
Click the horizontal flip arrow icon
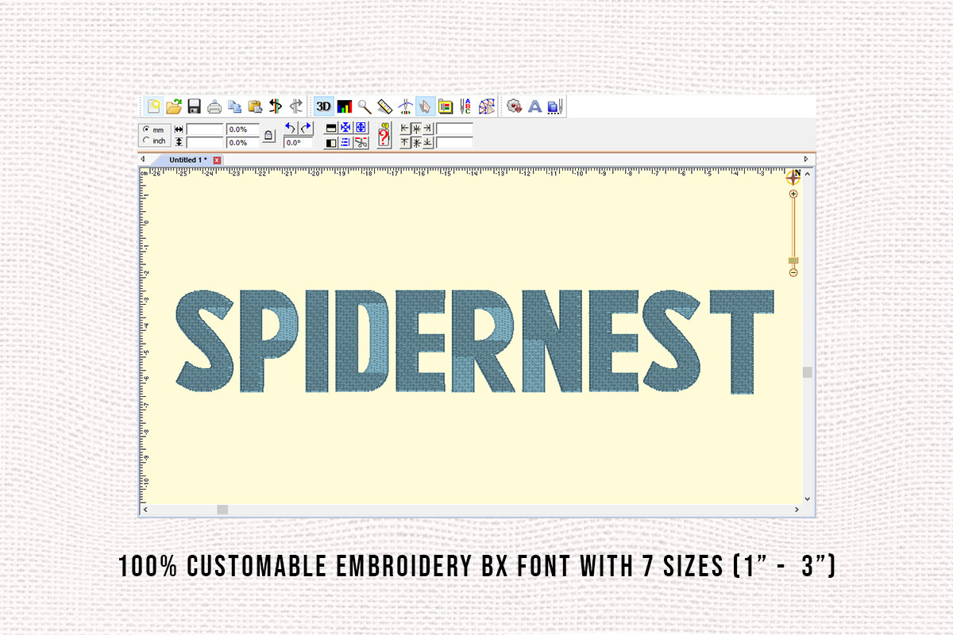pyautogui.click(x=276, y=106)
